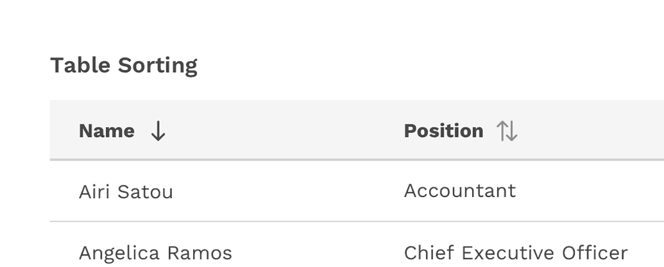Viewport: 664px width, 267px height.
Task: Click blank area between Airi Satou and Accountant
Action: pos(289,191)
